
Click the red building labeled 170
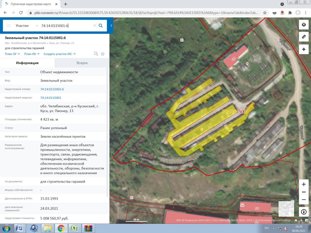tap(235, 56)
